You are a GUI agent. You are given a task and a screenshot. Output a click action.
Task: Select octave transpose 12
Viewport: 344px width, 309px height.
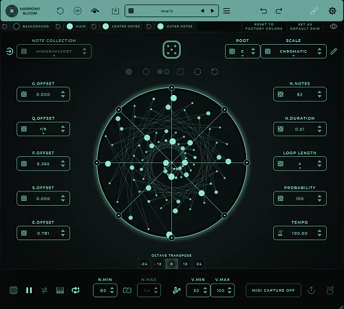click(185, 264)
